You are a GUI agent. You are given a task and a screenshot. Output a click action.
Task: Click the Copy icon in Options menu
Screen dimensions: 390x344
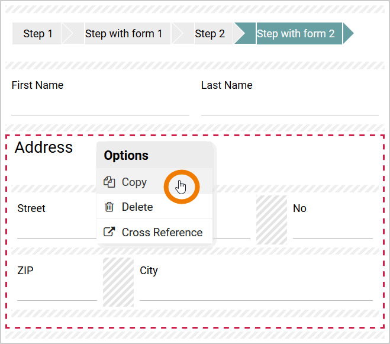pyautogui.click(x=109, y=182)
